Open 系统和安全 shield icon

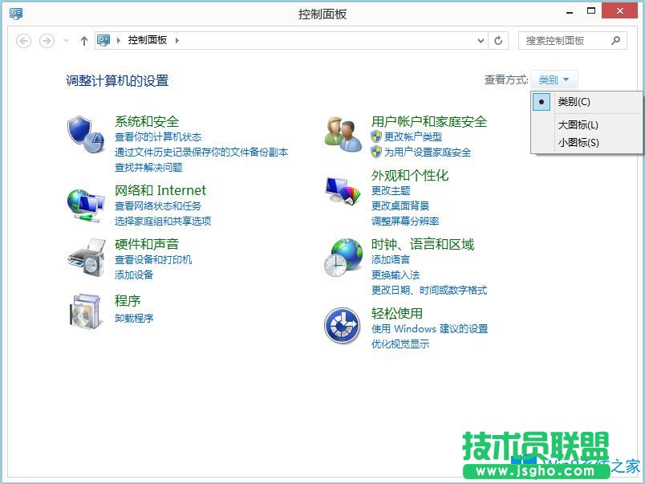click(x=84, y=133)
